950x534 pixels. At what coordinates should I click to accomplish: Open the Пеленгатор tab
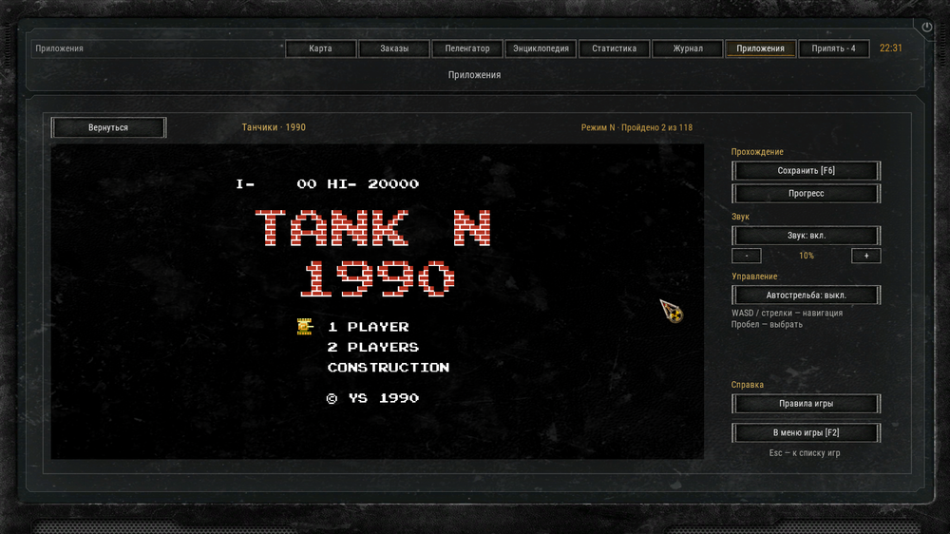[x=467, y=48]
